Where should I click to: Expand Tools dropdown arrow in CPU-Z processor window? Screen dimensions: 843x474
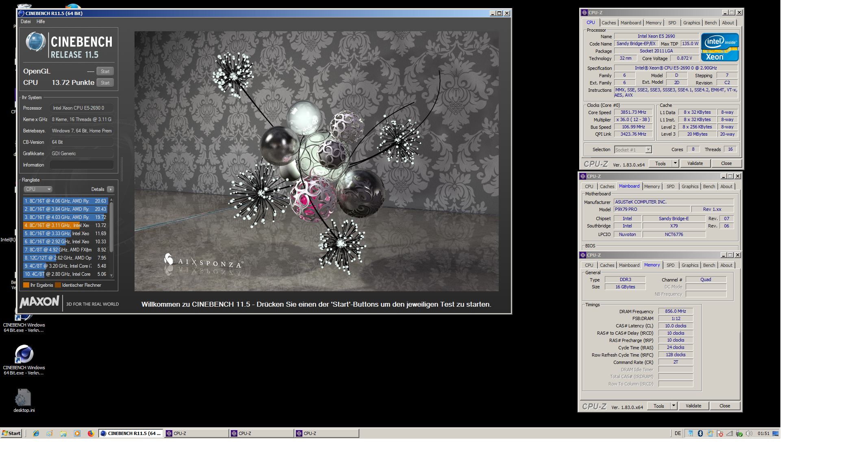point(675,163)
